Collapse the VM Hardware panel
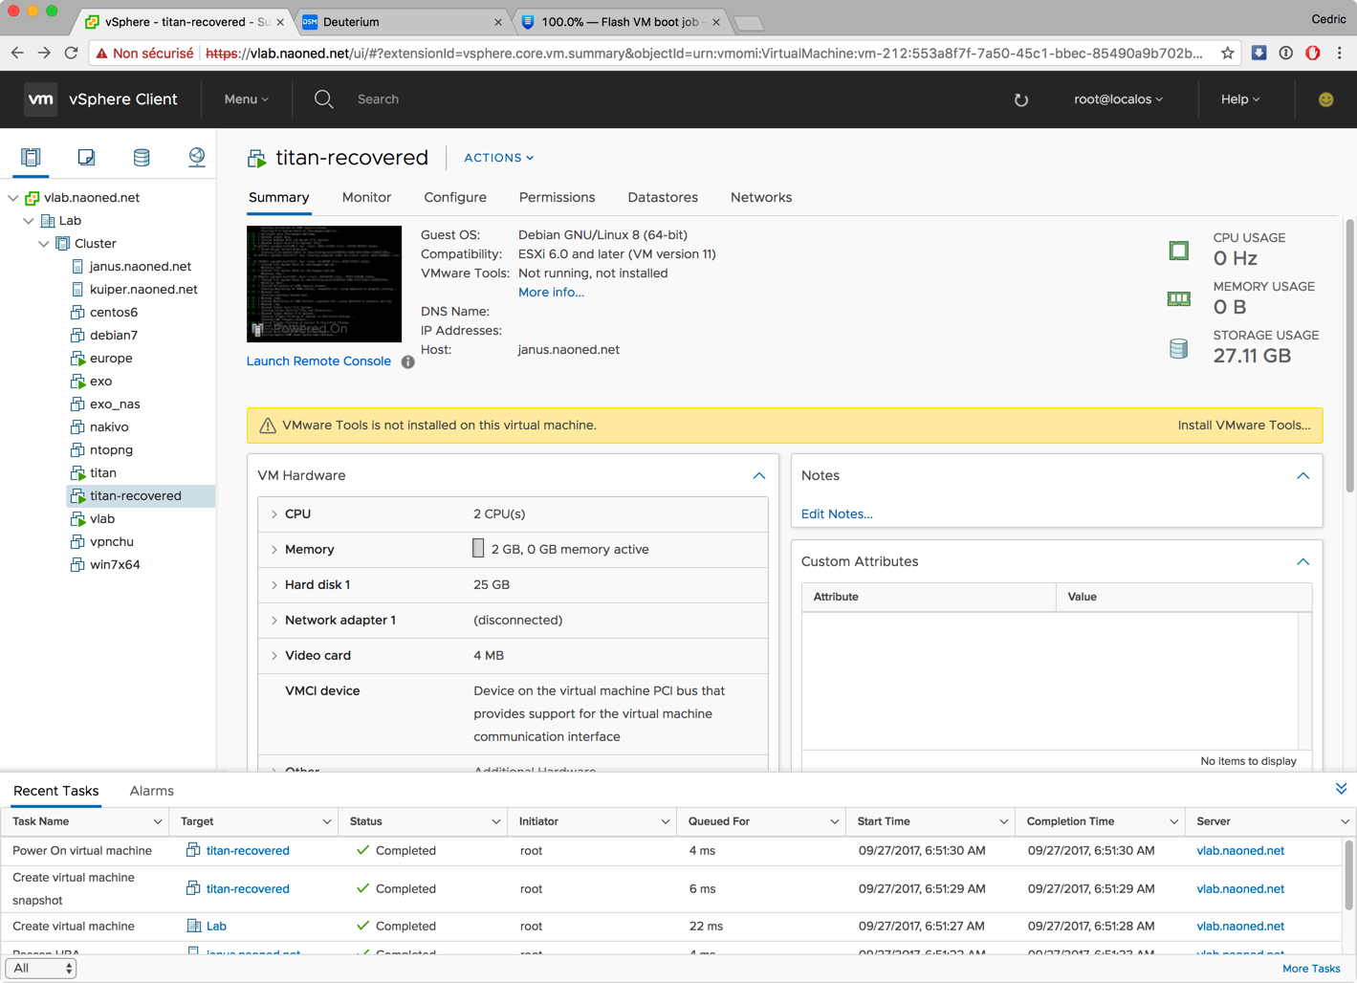 [758, 475]
